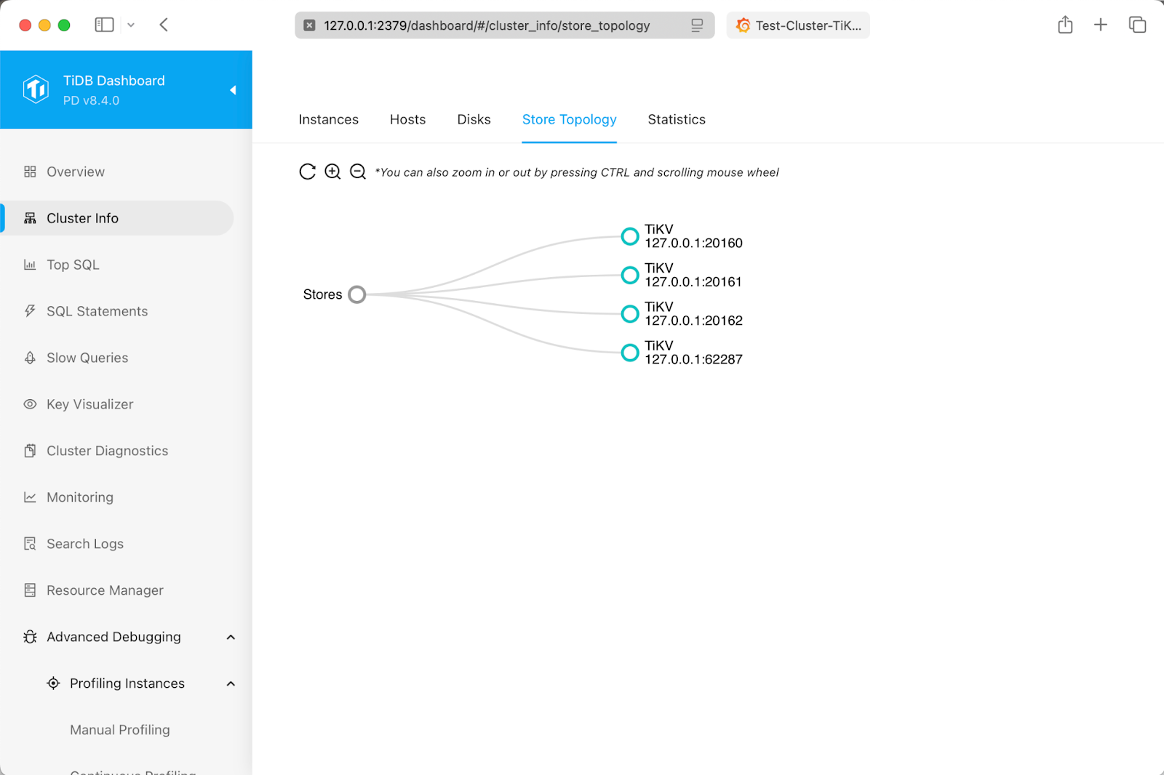The width and height of the screenshot is (1164, 775).
Task: Click the Search Logs icon
Action: click(30, 544)
